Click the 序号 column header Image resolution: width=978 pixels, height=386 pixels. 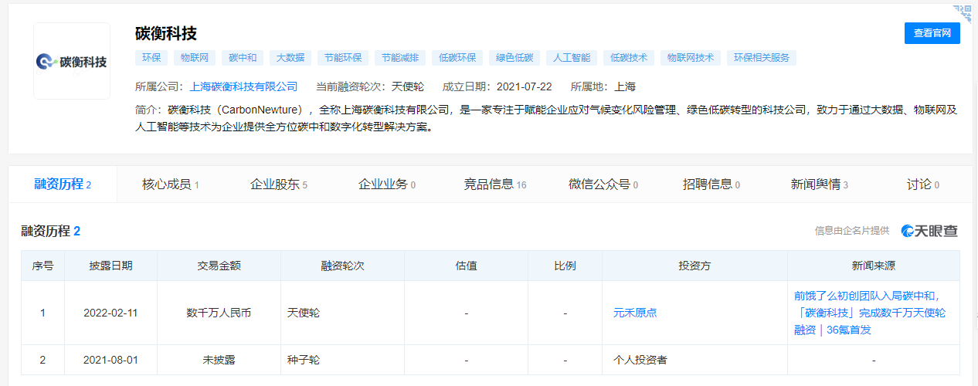[x=42, y=266]
